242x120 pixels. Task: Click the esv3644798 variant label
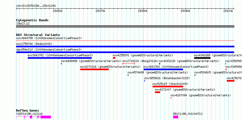click(x=49, y=38)
